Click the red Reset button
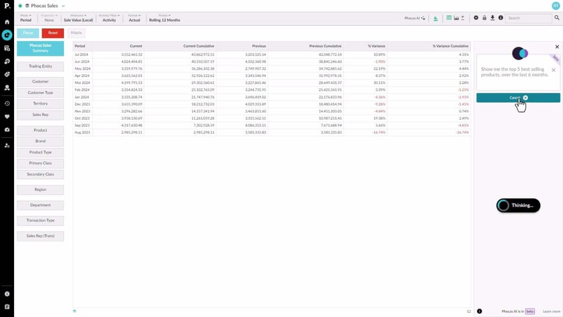The width and height of the screenshot is (563, 317). 53,33
